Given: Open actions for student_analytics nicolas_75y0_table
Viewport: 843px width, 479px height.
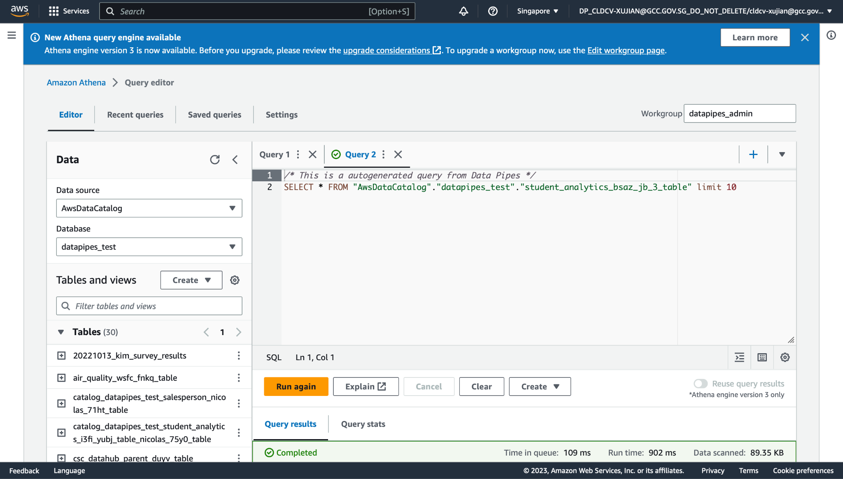Looking at the screenshot, I should [x=239, y=433].
